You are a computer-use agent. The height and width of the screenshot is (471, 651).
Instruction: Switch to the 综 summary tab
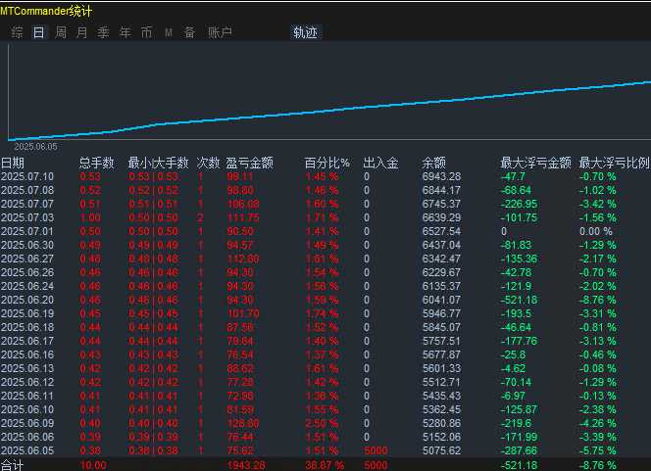tap(18, 32)
